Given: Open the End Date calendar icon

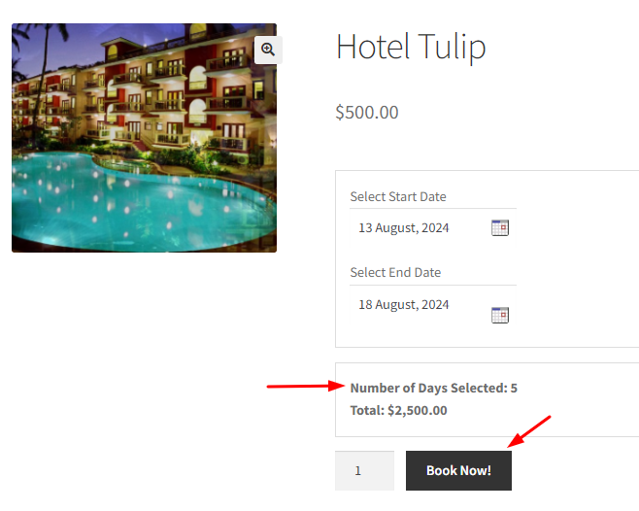Looking at the screenshot, I should coord(500,315).
